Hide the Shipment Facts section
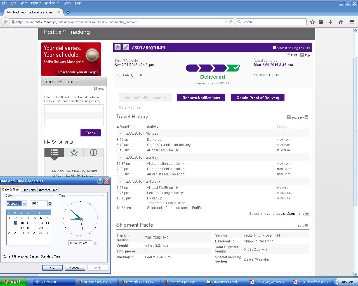358x286 pixels. tap(303, 226)
